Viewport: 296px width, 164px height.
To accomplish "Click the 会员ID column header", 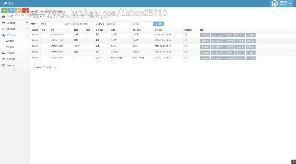I will tap(35, 30).
